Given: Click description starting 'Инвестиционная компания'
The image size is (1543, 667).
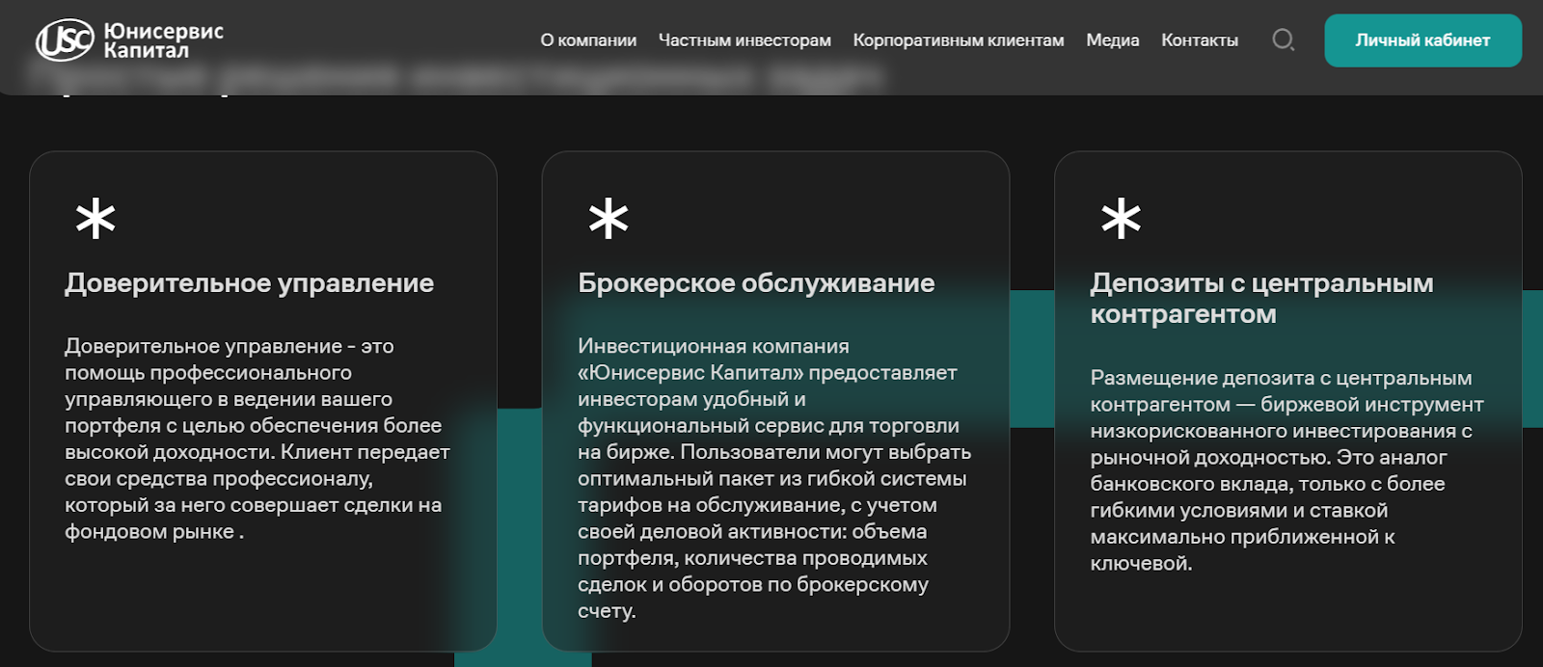Looking at the screenshot, I should coord(774,478).
